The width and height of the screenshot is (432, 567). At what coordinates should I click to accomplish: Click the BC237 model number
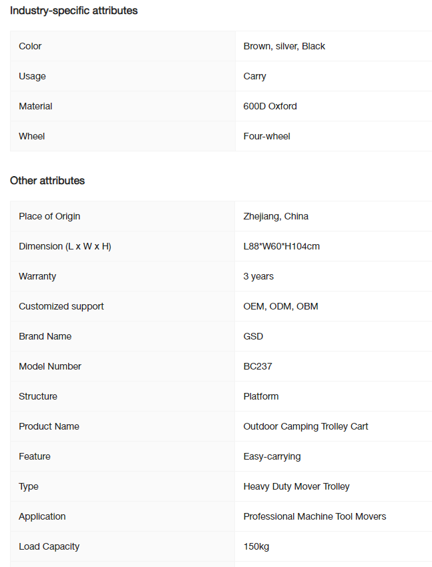click(x=258, y=366)
